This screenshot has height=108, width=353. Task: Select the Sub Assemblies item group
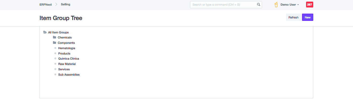69,75
